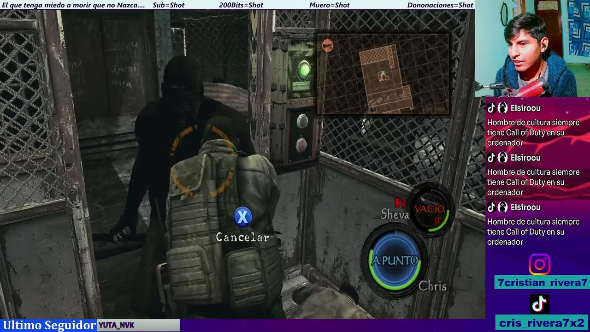Click the red elevator panel button
Screen dimensions: 590x332
[x=301, y=145]
